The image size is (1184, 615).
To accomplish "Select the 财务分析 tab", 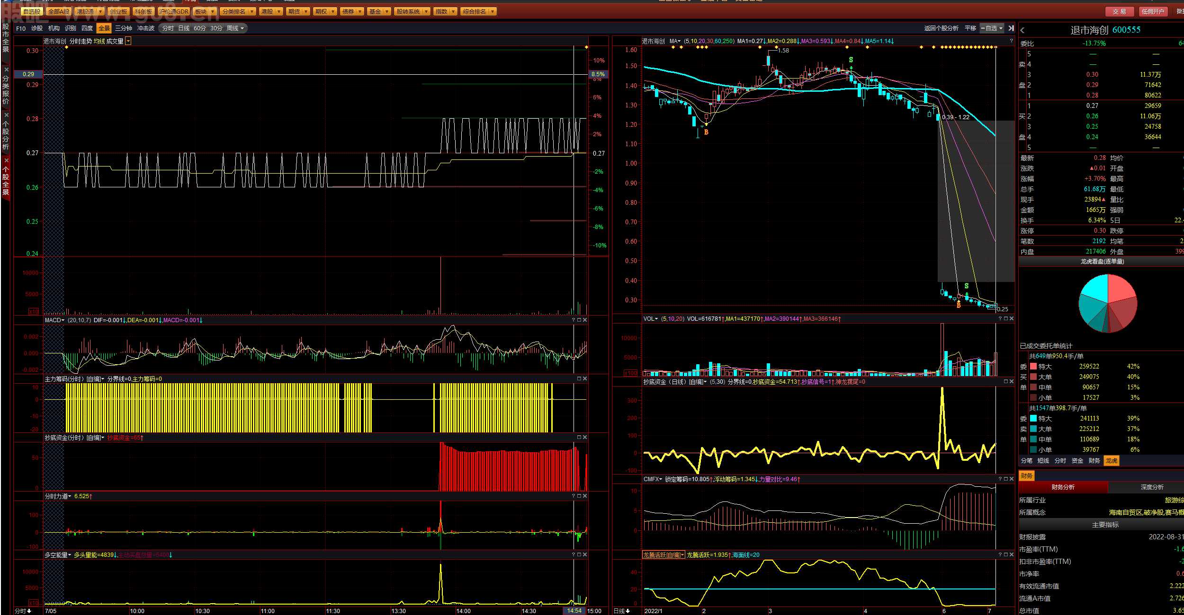I will pyautogui.click(x=1063, y=487).
